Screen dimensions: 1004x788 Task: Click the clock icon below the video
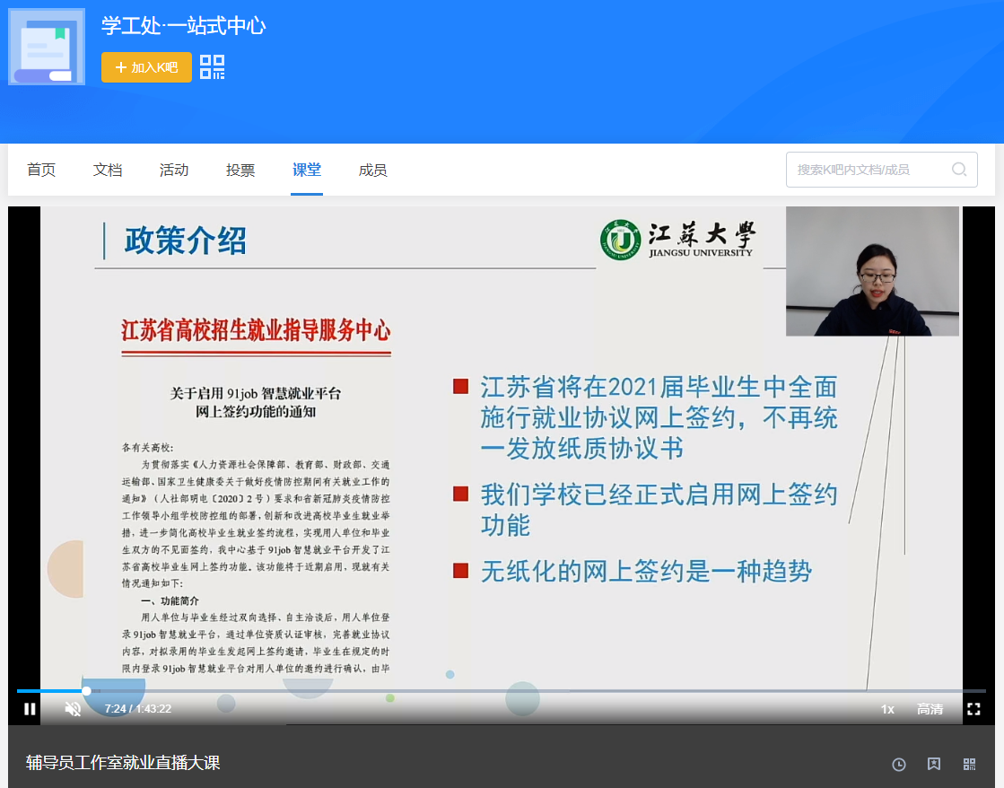pos(898,764)
